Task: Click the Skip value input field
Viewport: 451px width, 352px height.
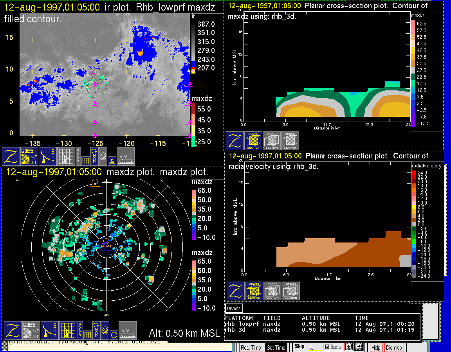Action: pos(315,347)
